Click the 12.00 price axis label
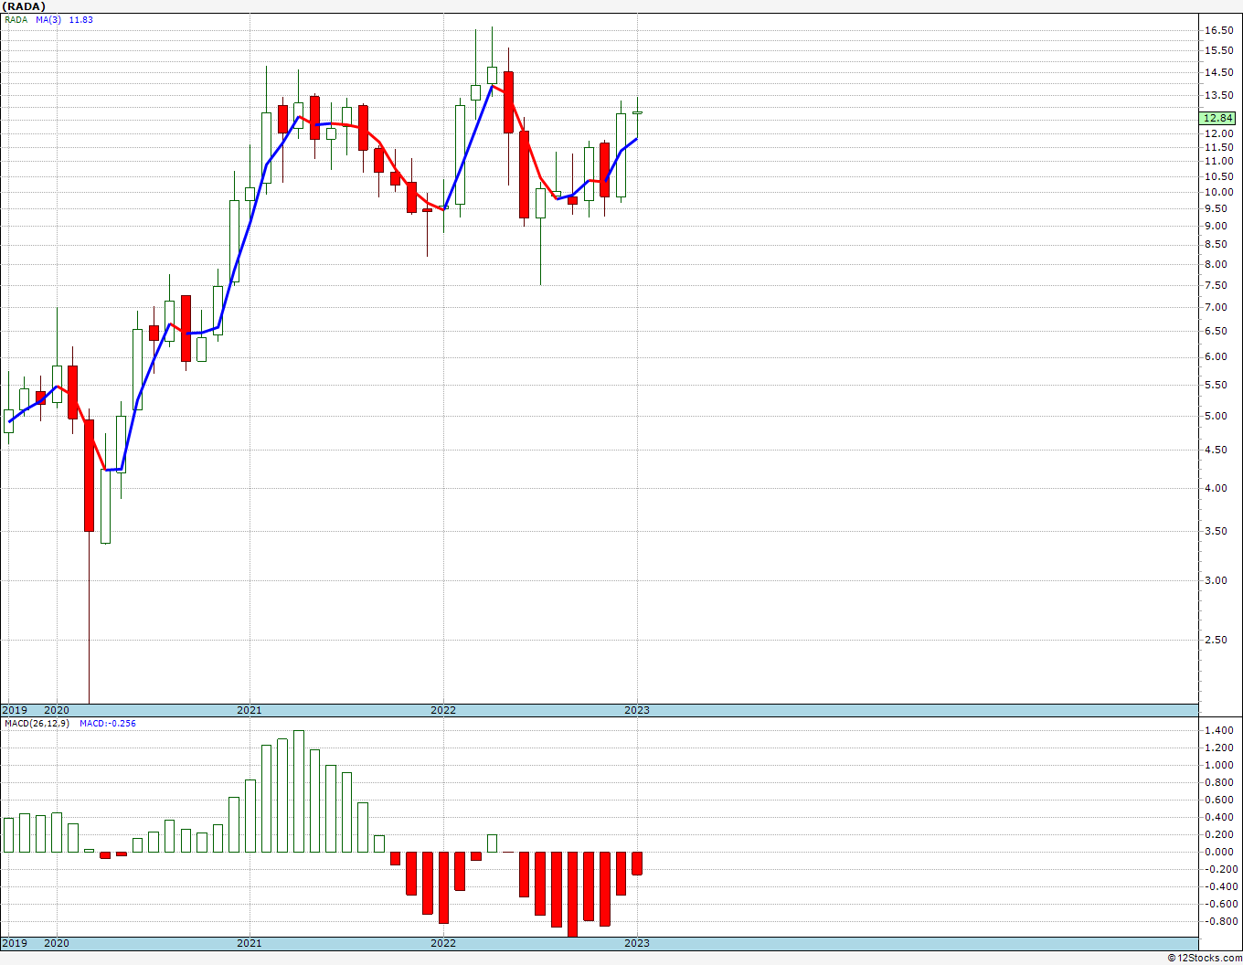 [1218, 133]
